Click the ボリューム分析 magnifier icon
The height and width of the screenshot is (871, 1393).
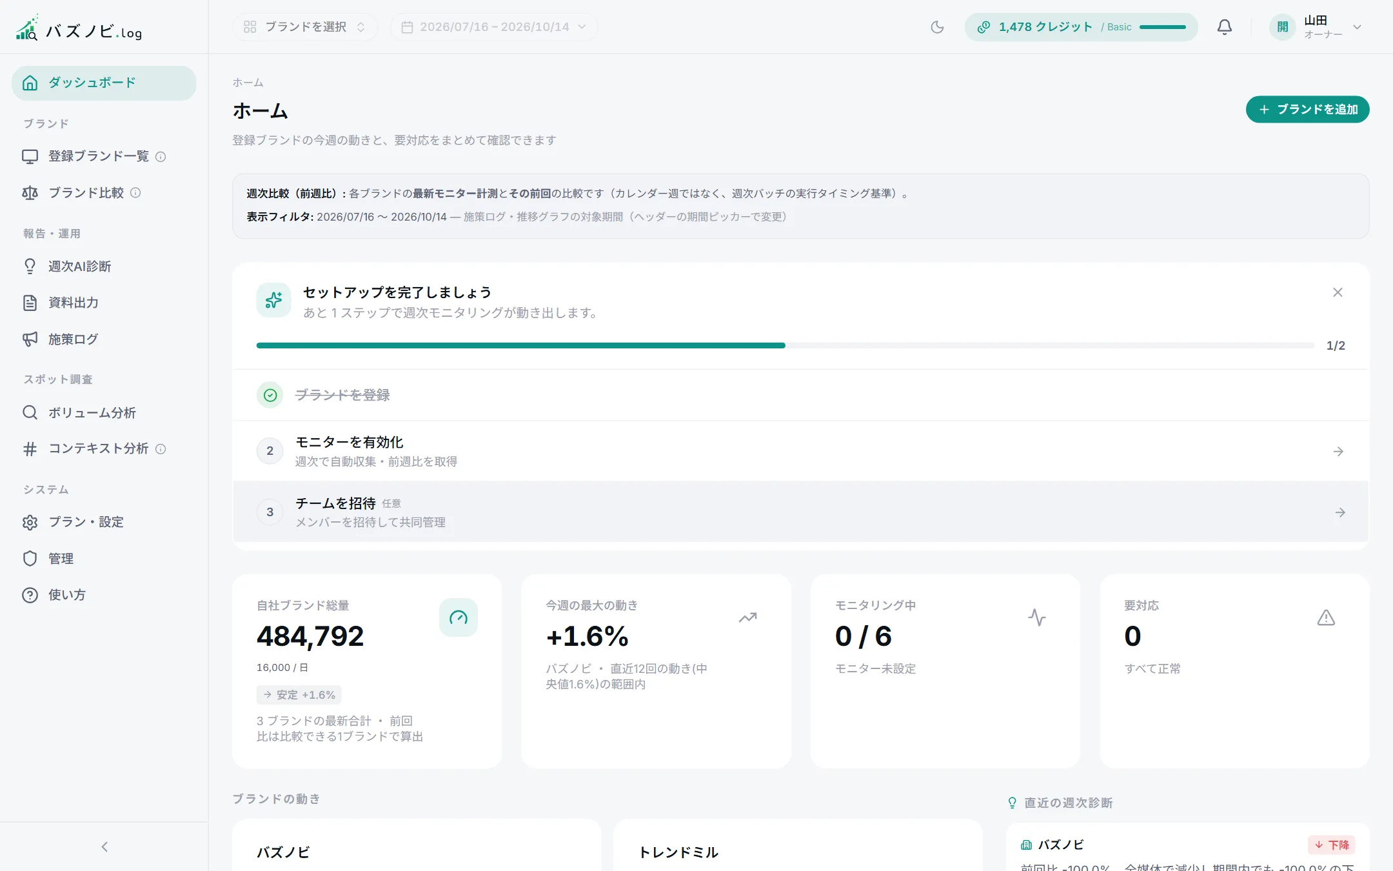[x=30, y=412]
